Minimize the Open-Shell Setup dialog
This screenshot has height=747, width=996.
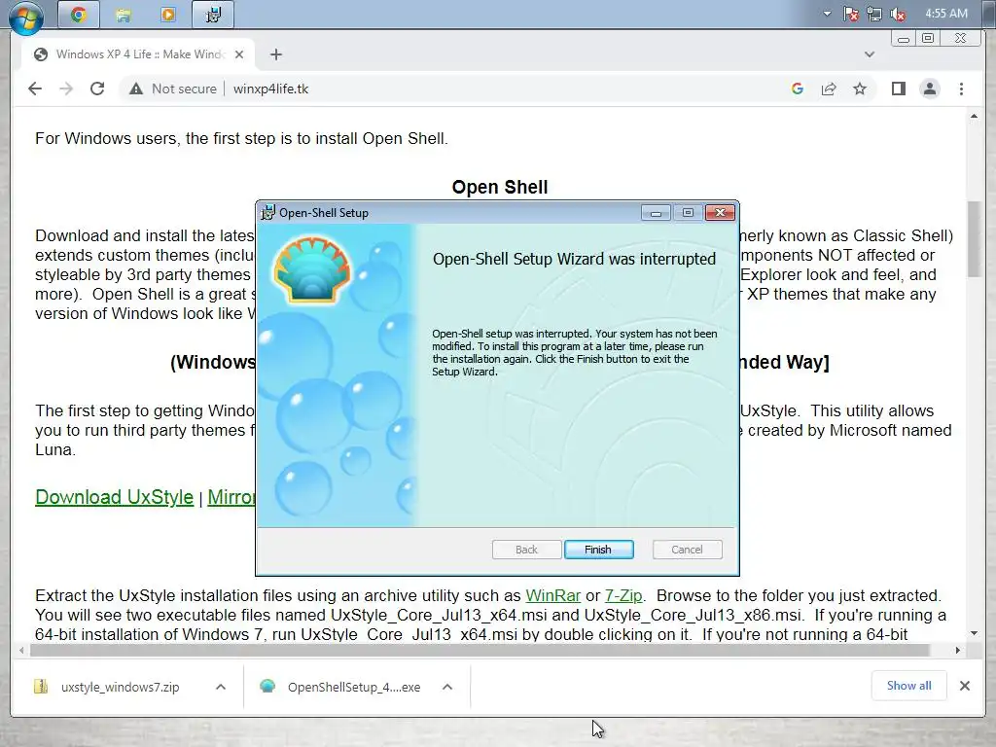tap(656, 213)
